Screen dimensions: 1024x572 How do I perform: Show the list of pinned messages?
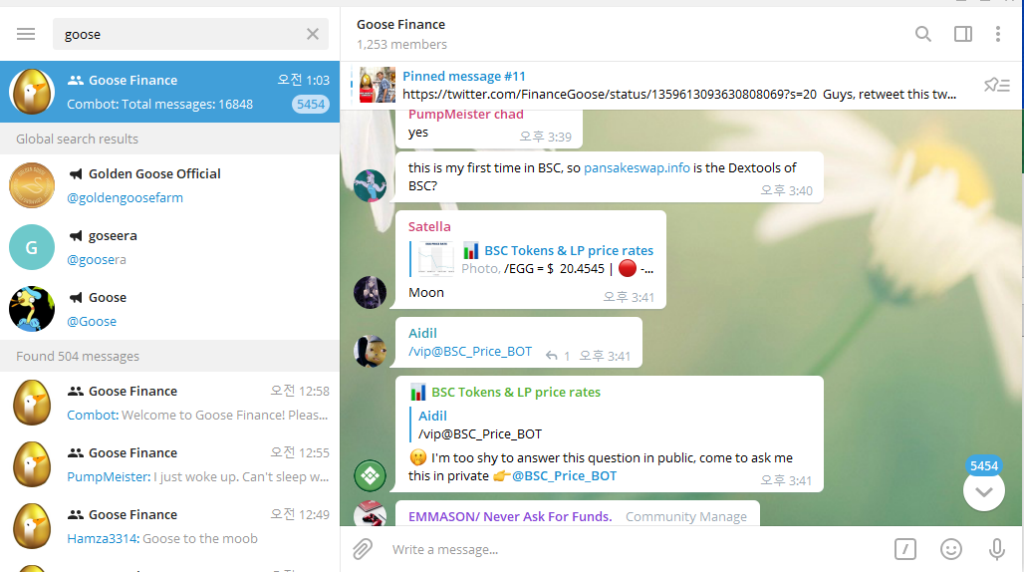996,85
